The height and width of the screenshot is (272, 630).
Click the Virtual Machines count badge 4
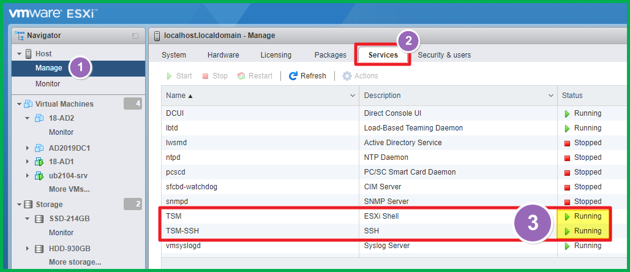[x=133, y=104]
